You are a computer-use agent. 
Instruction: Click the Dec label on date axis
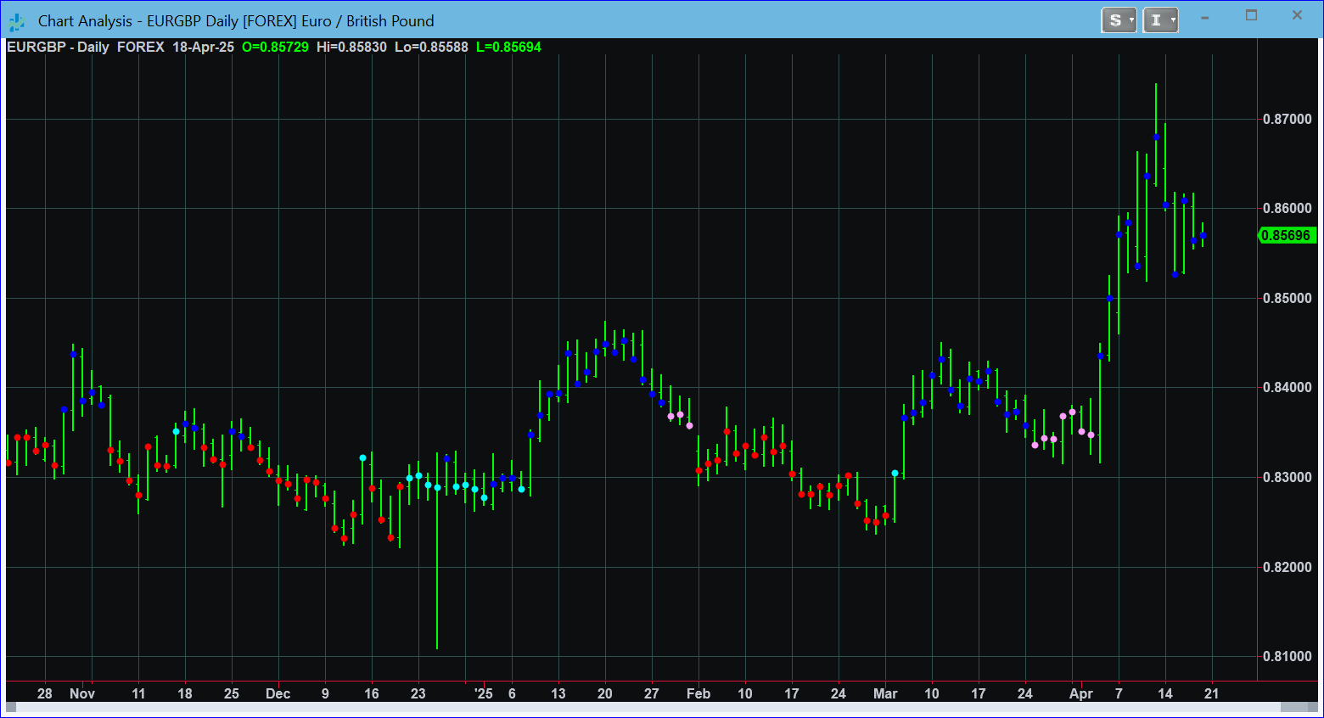(x=278, y=693)
